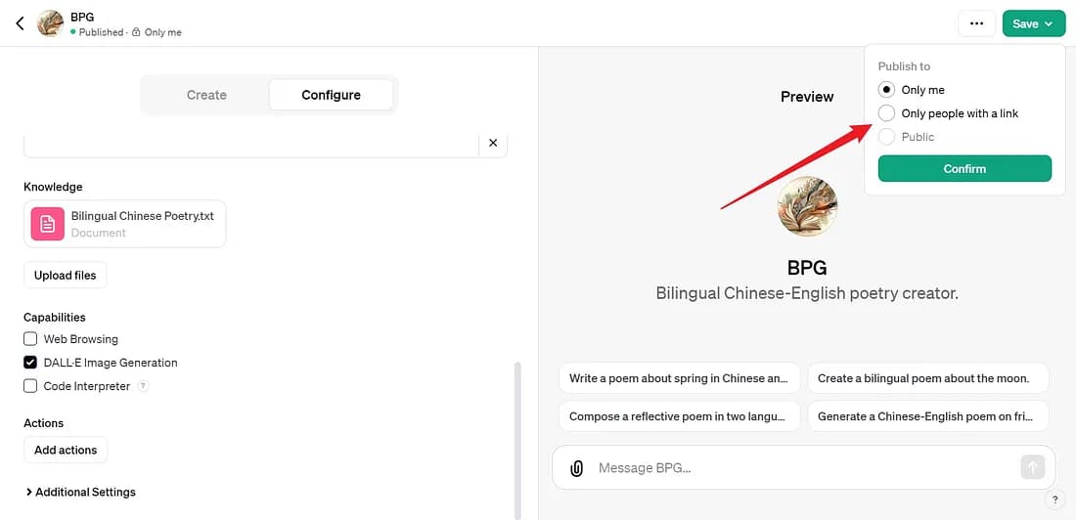Screen dimensions: 1076x520
Task: Select the Only people with a link option
Action: pos(887,113)
